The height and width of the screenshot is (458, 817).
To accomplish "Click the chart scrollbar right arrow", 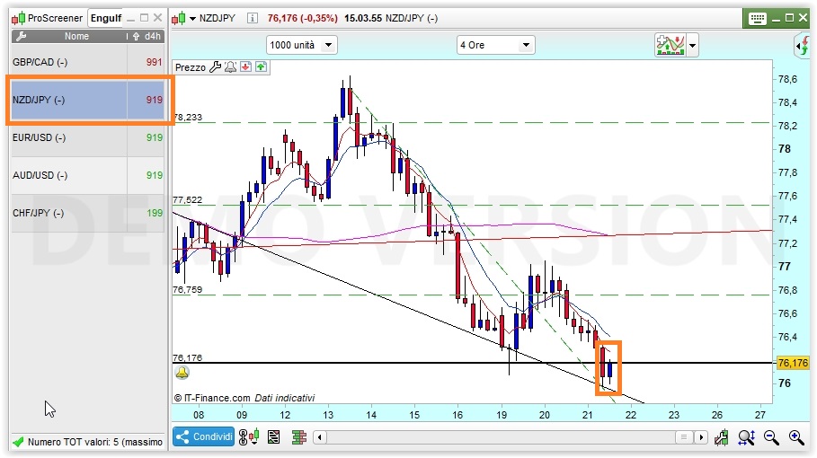I will point(701,437).
